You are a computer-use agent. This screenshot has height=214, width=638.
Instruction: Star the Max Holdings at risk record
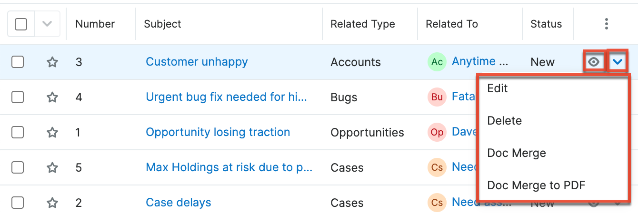coord(52,167)
